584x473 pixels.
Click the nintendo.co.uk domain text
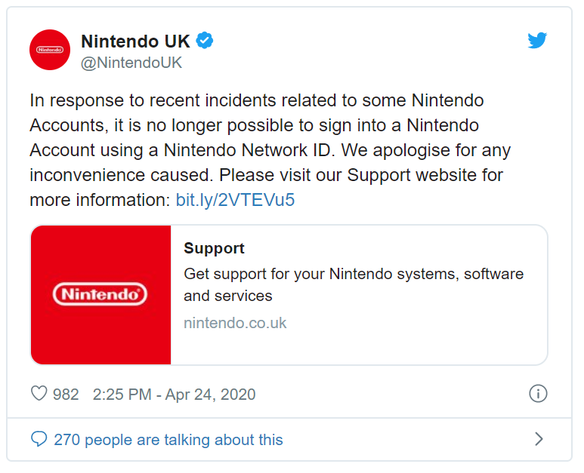coord(235,323)
